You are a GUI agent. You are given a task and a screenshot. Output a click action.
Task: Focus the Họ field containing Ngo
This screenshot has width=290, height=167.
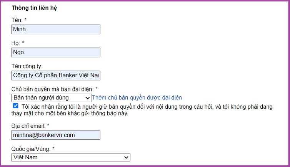click(56, 52)
